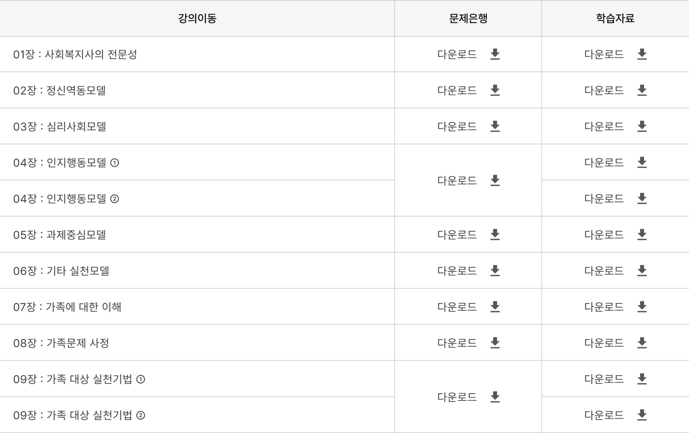Viewport: 689px width, 433px height.
Task: Click the 다운로드 text for 03장 문제은행
Action: [457, 126]
